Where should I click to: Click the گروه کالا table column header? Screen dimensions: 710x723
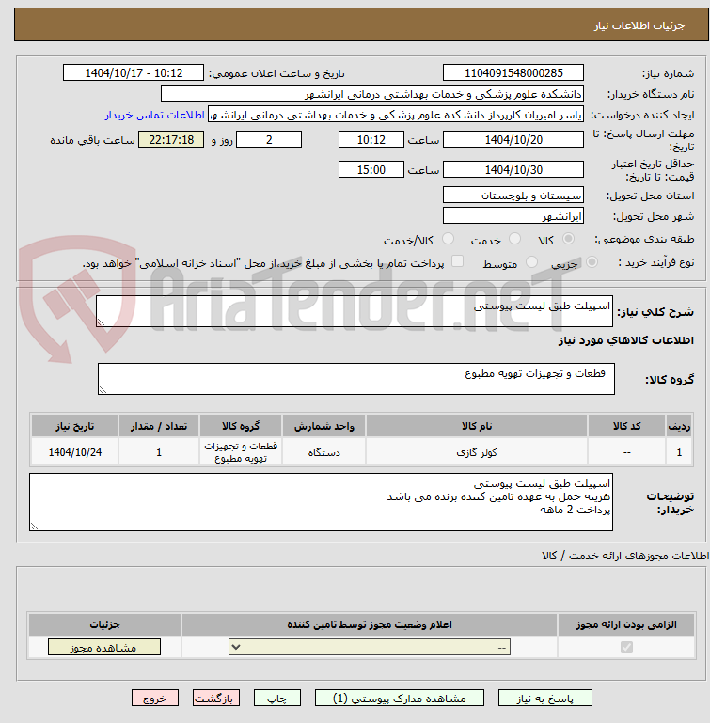pos(241,426)
